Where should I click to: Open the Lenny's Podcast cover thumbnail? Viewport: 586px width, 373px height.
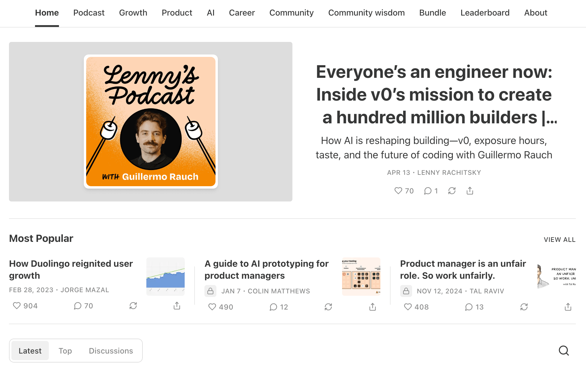(x=151, y=122)
